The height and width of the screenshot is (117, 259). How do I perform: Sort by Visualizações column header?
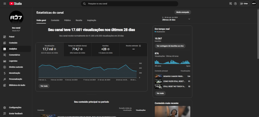pos(141,110)
